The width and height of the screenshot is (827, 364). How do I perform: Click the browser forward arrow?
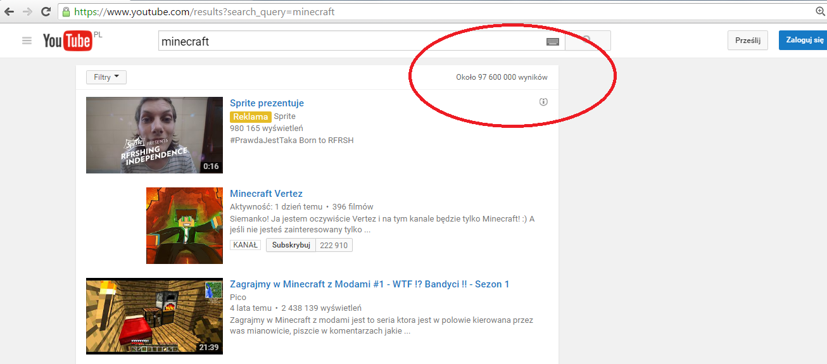tap(27, 11)
